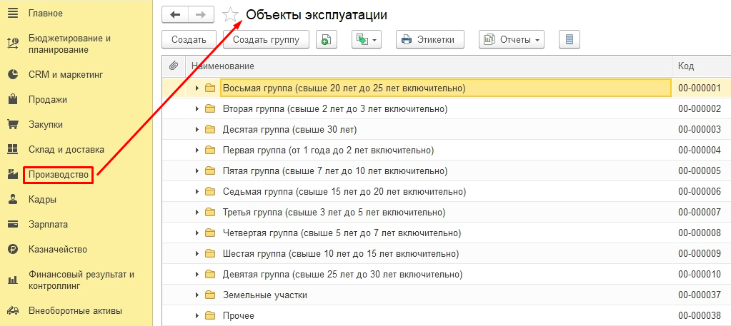This screenshot has width=731, height=326.
Task: Expand the Первая группа tree node
Action: (x=197, y=151)
